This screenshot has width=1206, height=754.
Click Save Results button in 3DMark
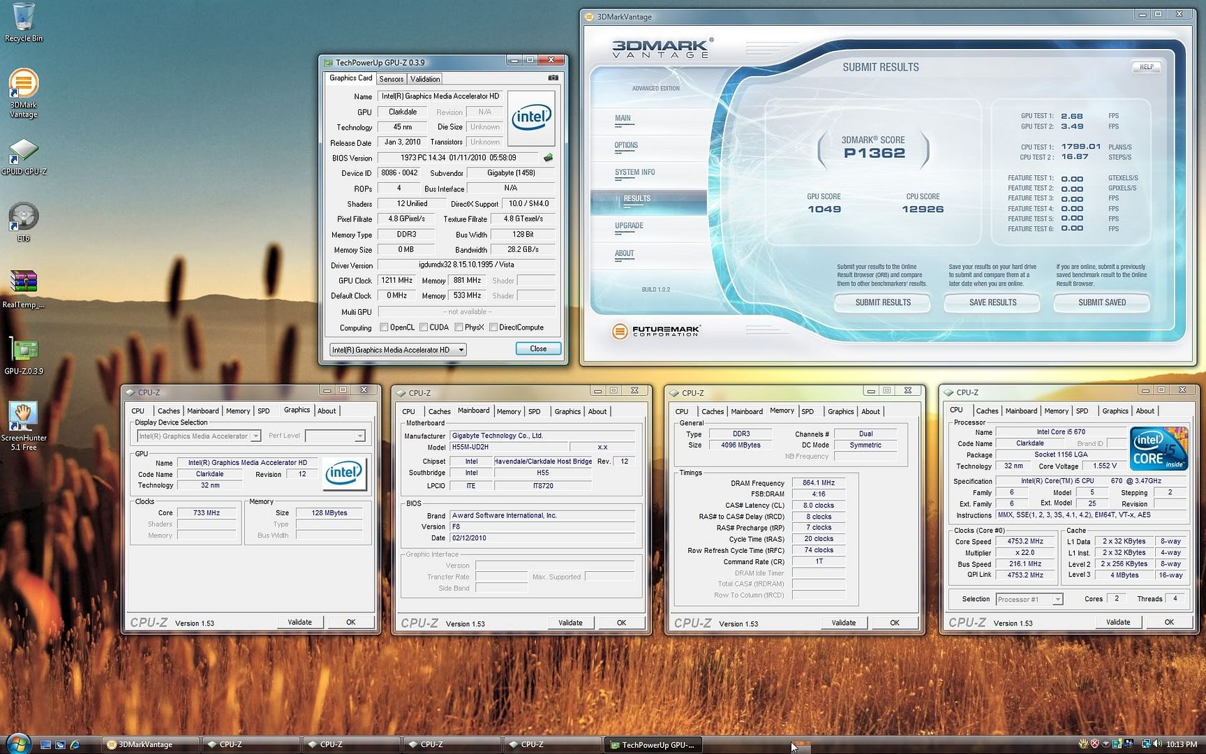[x=992, y=302]
